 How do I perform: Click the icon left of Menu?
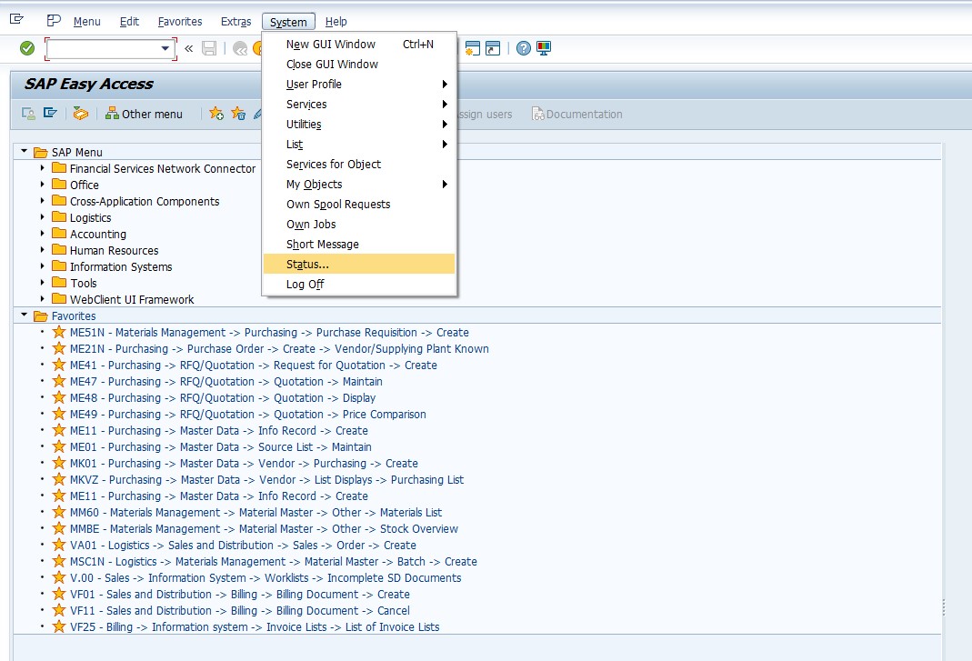(x=54, y=21)
